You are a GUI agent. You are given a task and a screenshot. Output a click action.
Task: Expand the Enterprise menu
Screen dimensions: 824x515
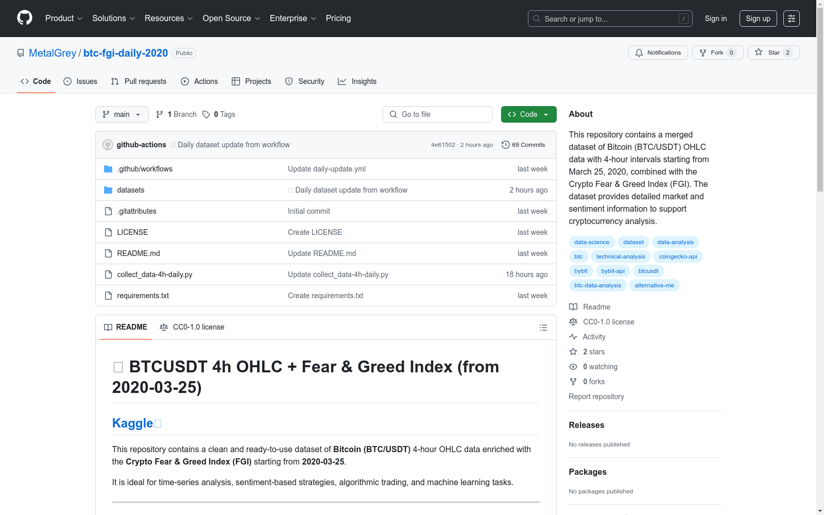[293, 19]
